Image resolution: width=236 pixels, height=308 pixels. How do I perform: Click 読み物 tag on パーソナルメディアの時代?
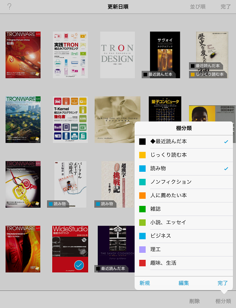coord(57,204)
